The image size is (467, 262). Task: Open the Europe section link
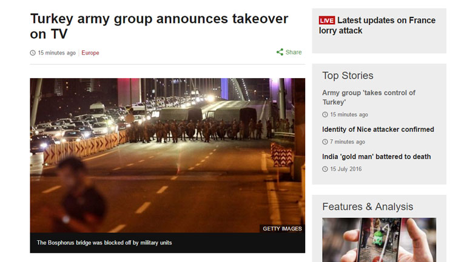90,53
